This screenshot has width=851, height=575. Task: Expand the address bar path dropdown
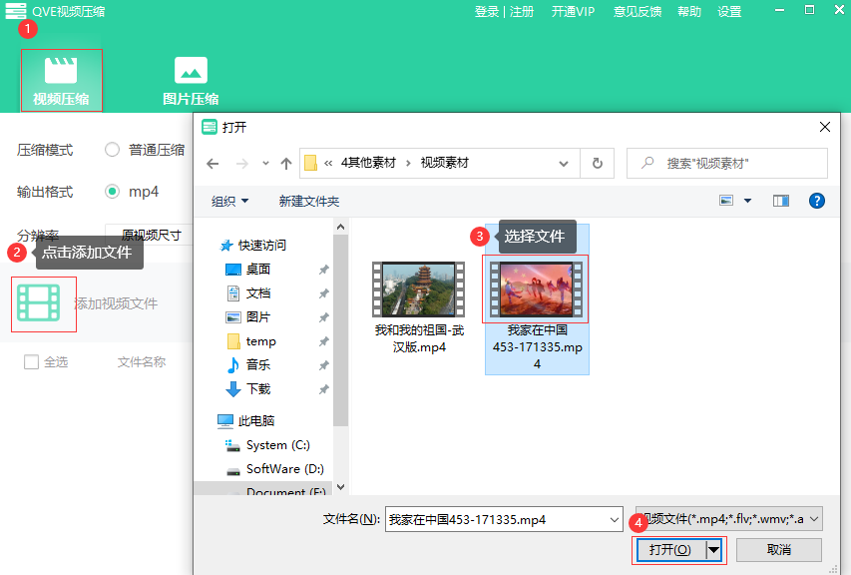565,163
